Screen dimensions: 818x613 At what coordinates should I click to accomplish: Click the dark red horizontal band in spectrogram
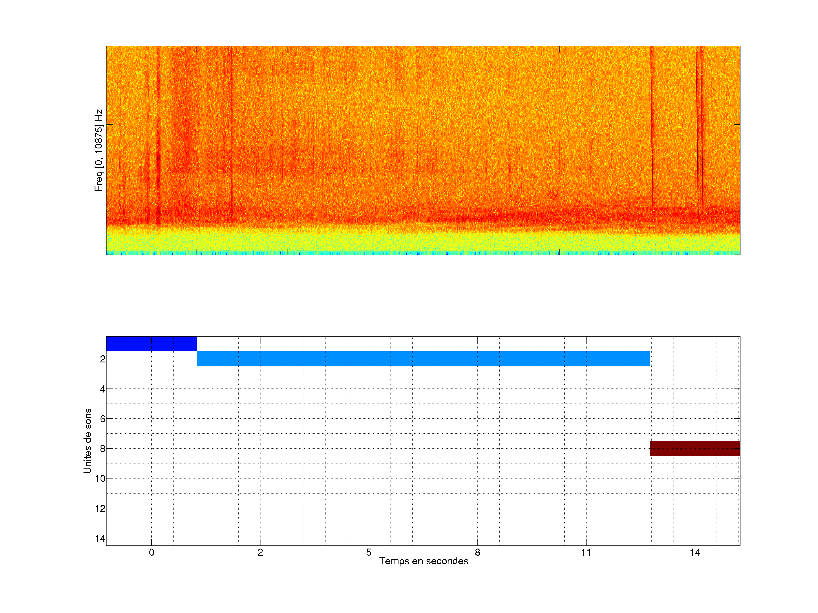click(481, 217)
